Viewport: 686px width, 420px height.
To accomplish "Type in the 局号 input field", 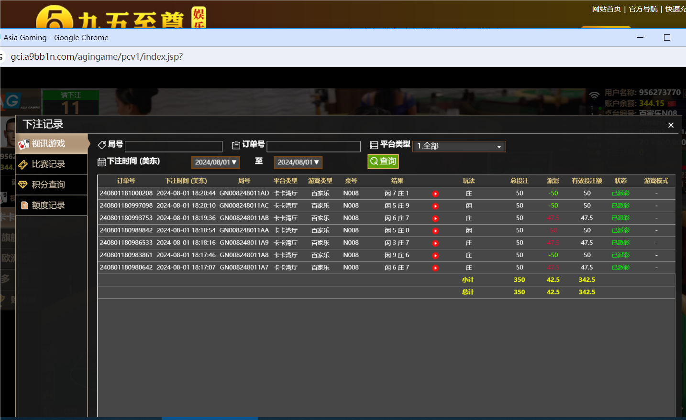I will coord(173,146).
